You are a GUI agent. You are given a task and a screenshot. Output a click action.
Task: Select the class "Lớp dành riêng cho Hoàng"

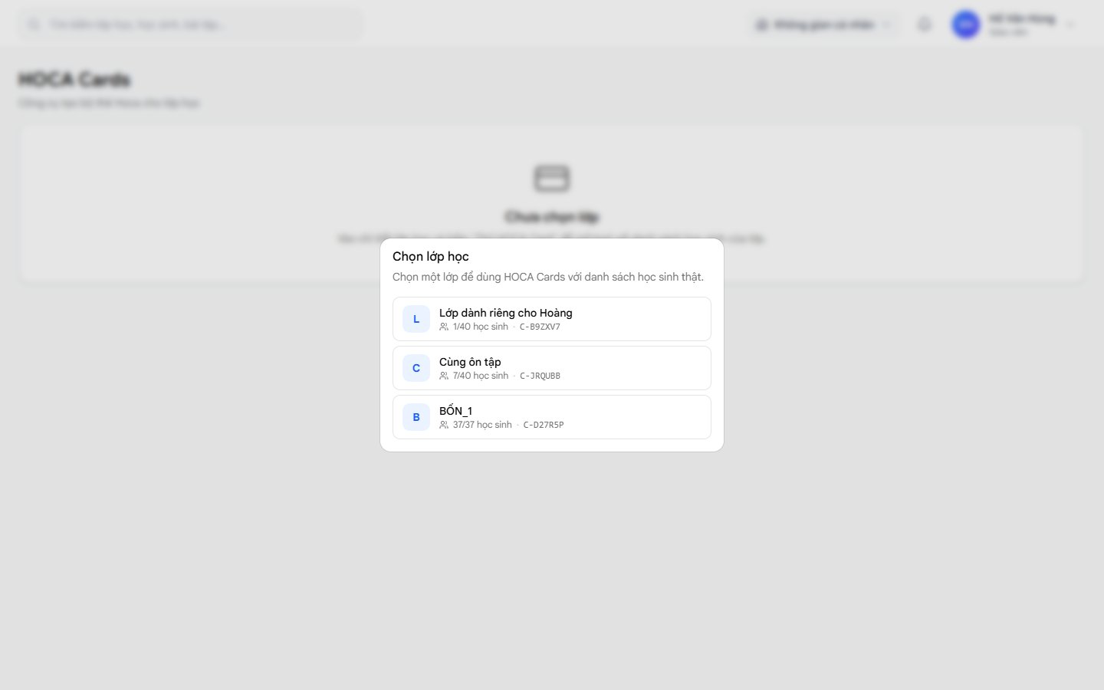(x=552, y=319)
